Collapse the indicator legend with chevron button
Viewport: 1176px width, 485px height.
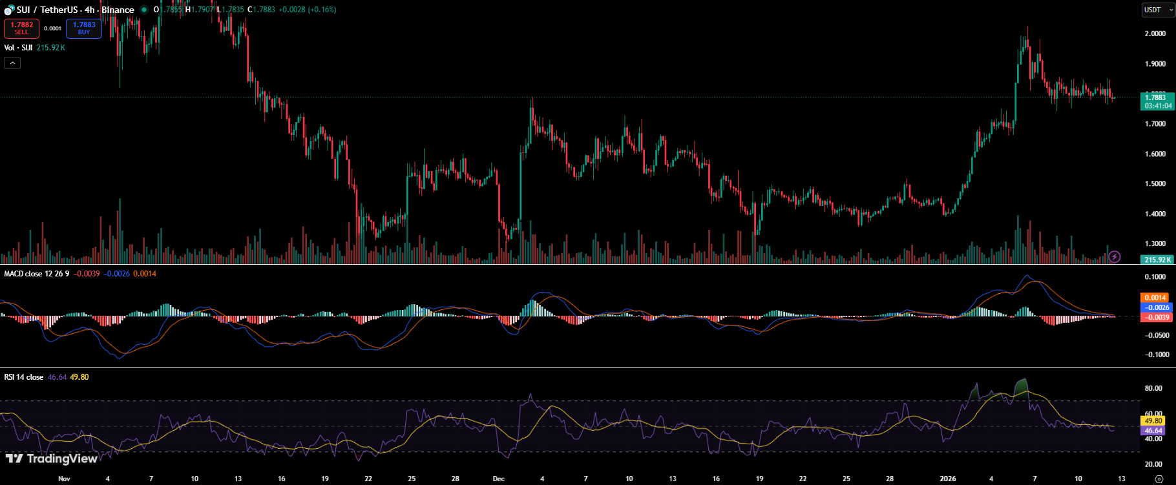[x=12, y=63]
